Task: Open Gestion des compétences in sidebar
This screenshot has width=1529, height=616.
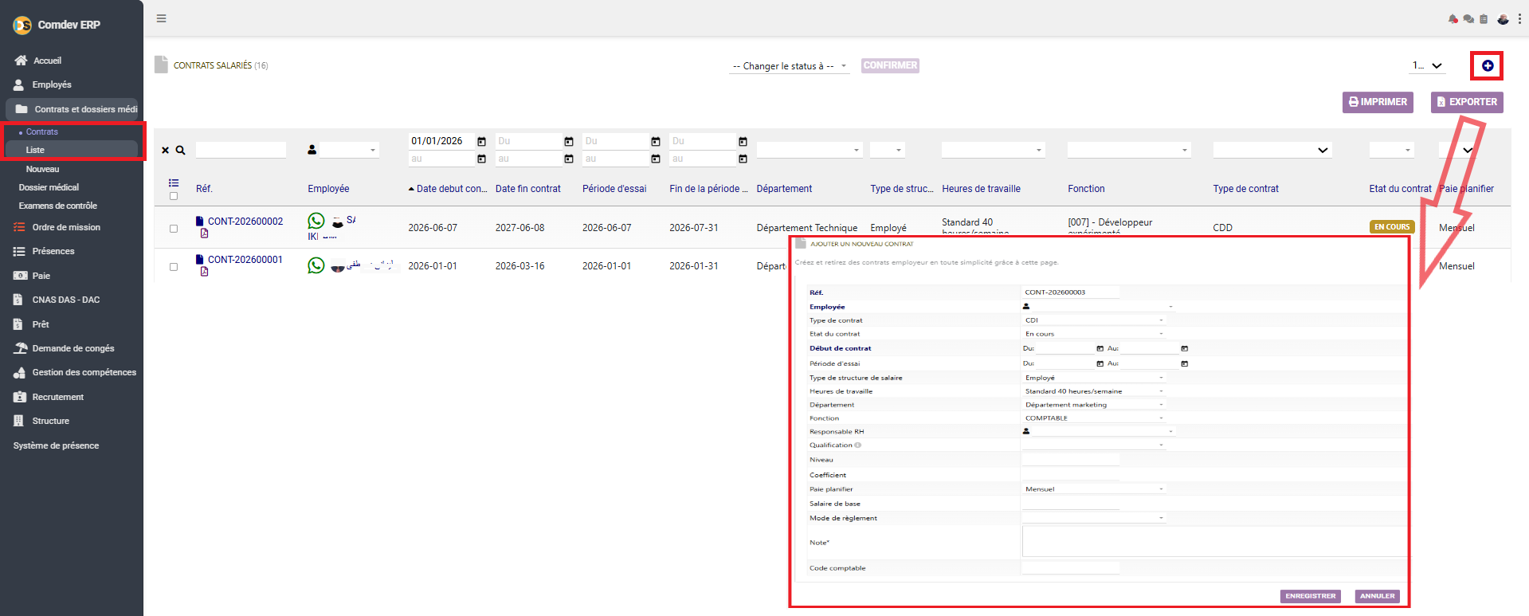Action: point(84,372)
